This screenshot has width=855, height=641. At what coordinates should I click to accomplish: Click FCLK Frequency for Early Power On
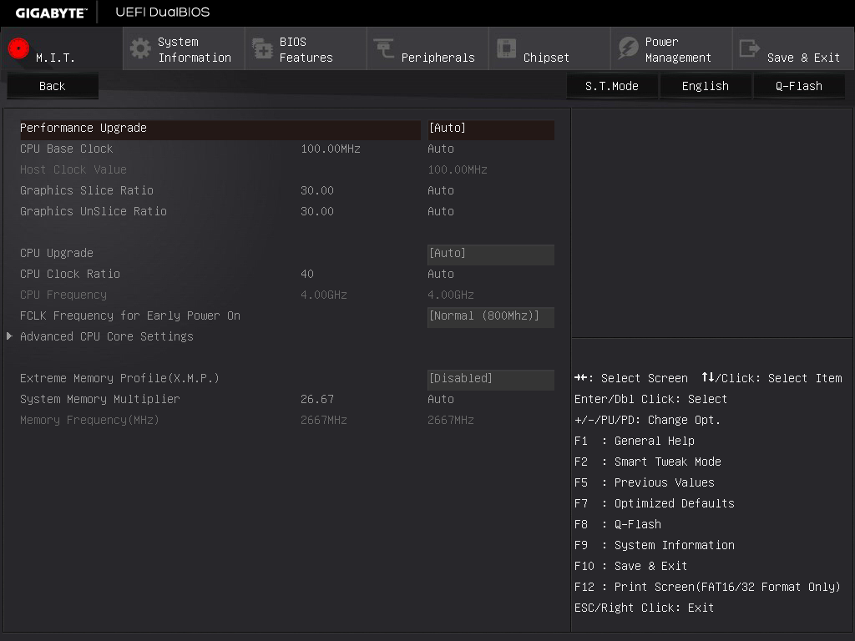point(130,316)
